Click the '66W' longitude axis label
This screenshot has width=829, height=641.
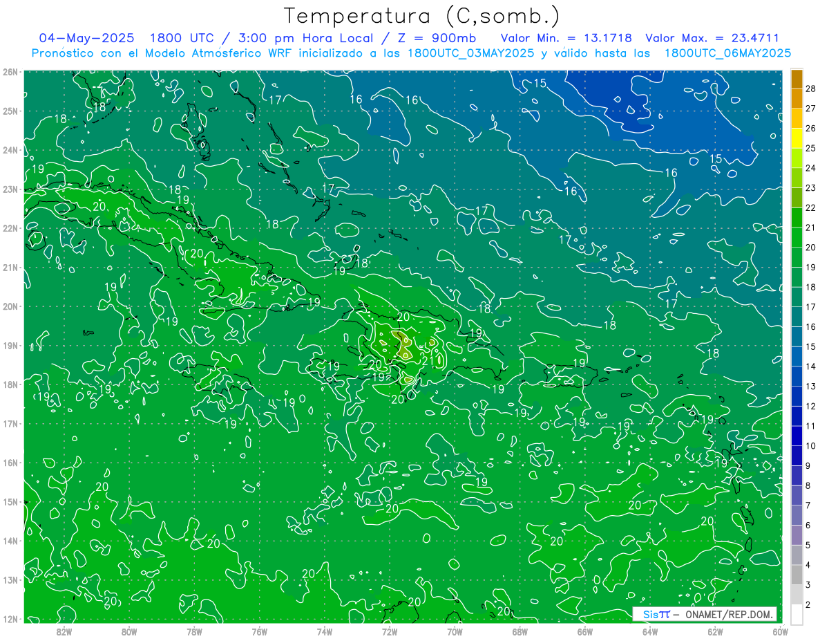[x=585, y=631]
